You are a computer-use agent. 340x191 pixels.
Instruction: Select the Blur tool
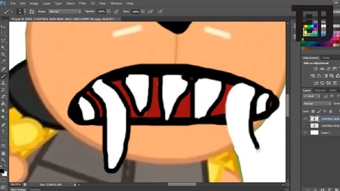coord(3,110)
